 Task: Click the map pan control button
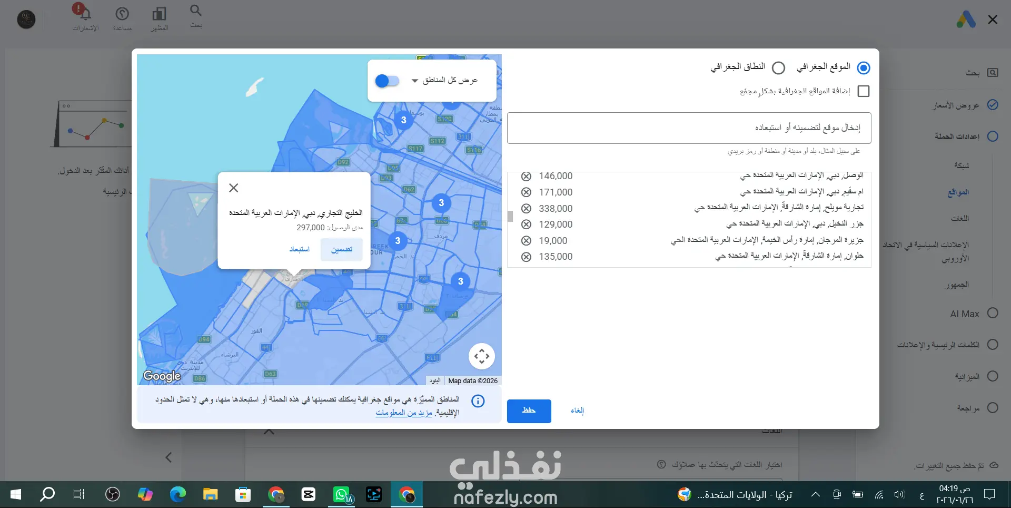click(x=482, y=356)
